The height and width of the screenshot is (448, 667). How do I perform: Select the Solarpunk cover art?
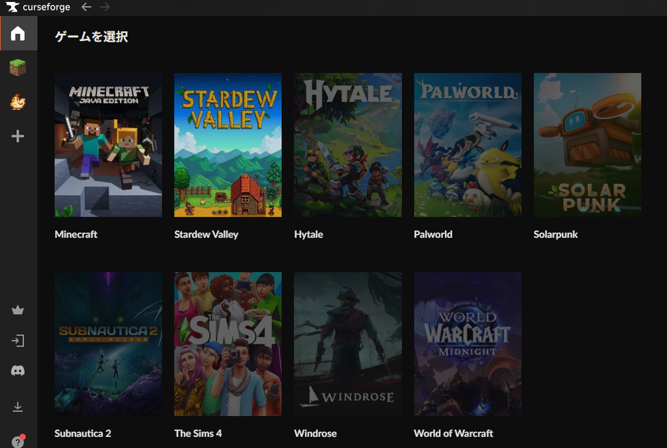click(x=588, y=145)
